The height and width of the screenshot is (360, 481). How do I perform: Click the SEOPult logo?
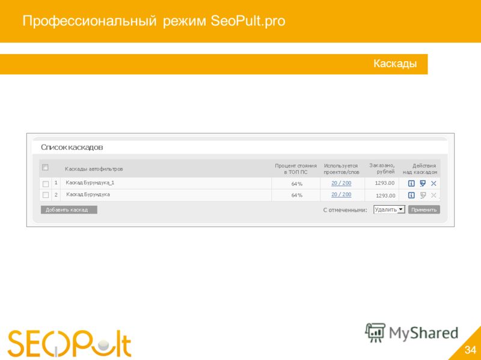[70, 343]
